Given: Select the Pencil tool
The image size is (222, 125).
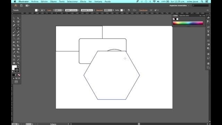Looking at the screenshot, I should 18,32.
